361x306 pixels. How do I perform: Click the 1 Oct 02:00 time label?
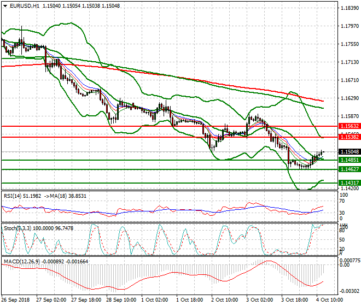coord(155,300)
